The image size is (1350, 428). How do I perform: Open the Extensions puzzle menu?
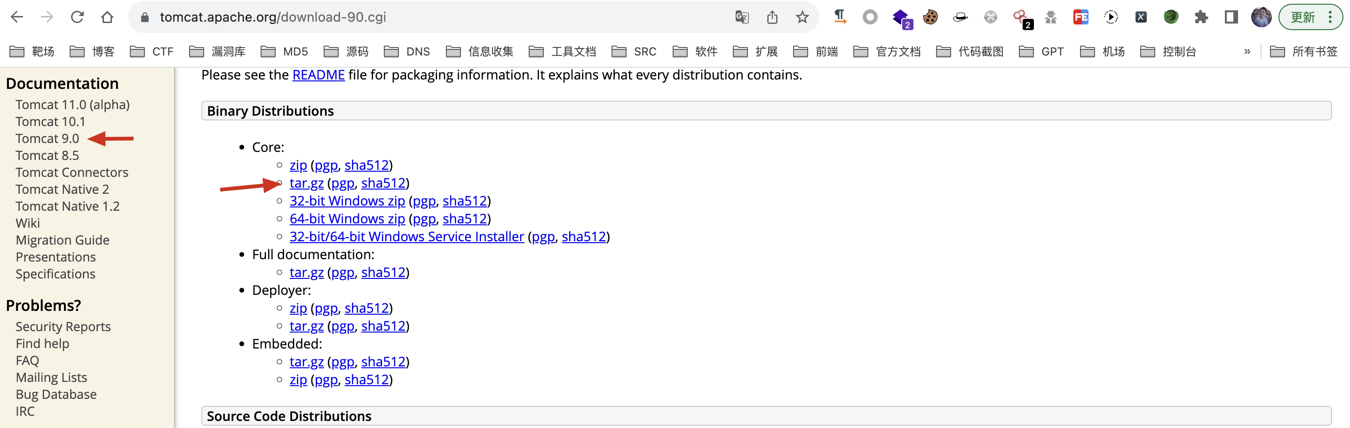point(1201,17)
